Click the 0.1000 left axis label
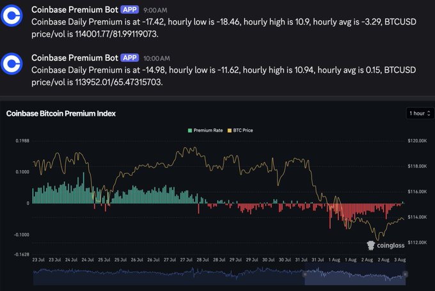Screen dimensions: 435x291 (x=22, y=172)
